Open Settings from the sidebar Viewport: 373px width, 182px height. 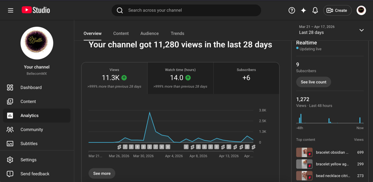coord(36,160)
